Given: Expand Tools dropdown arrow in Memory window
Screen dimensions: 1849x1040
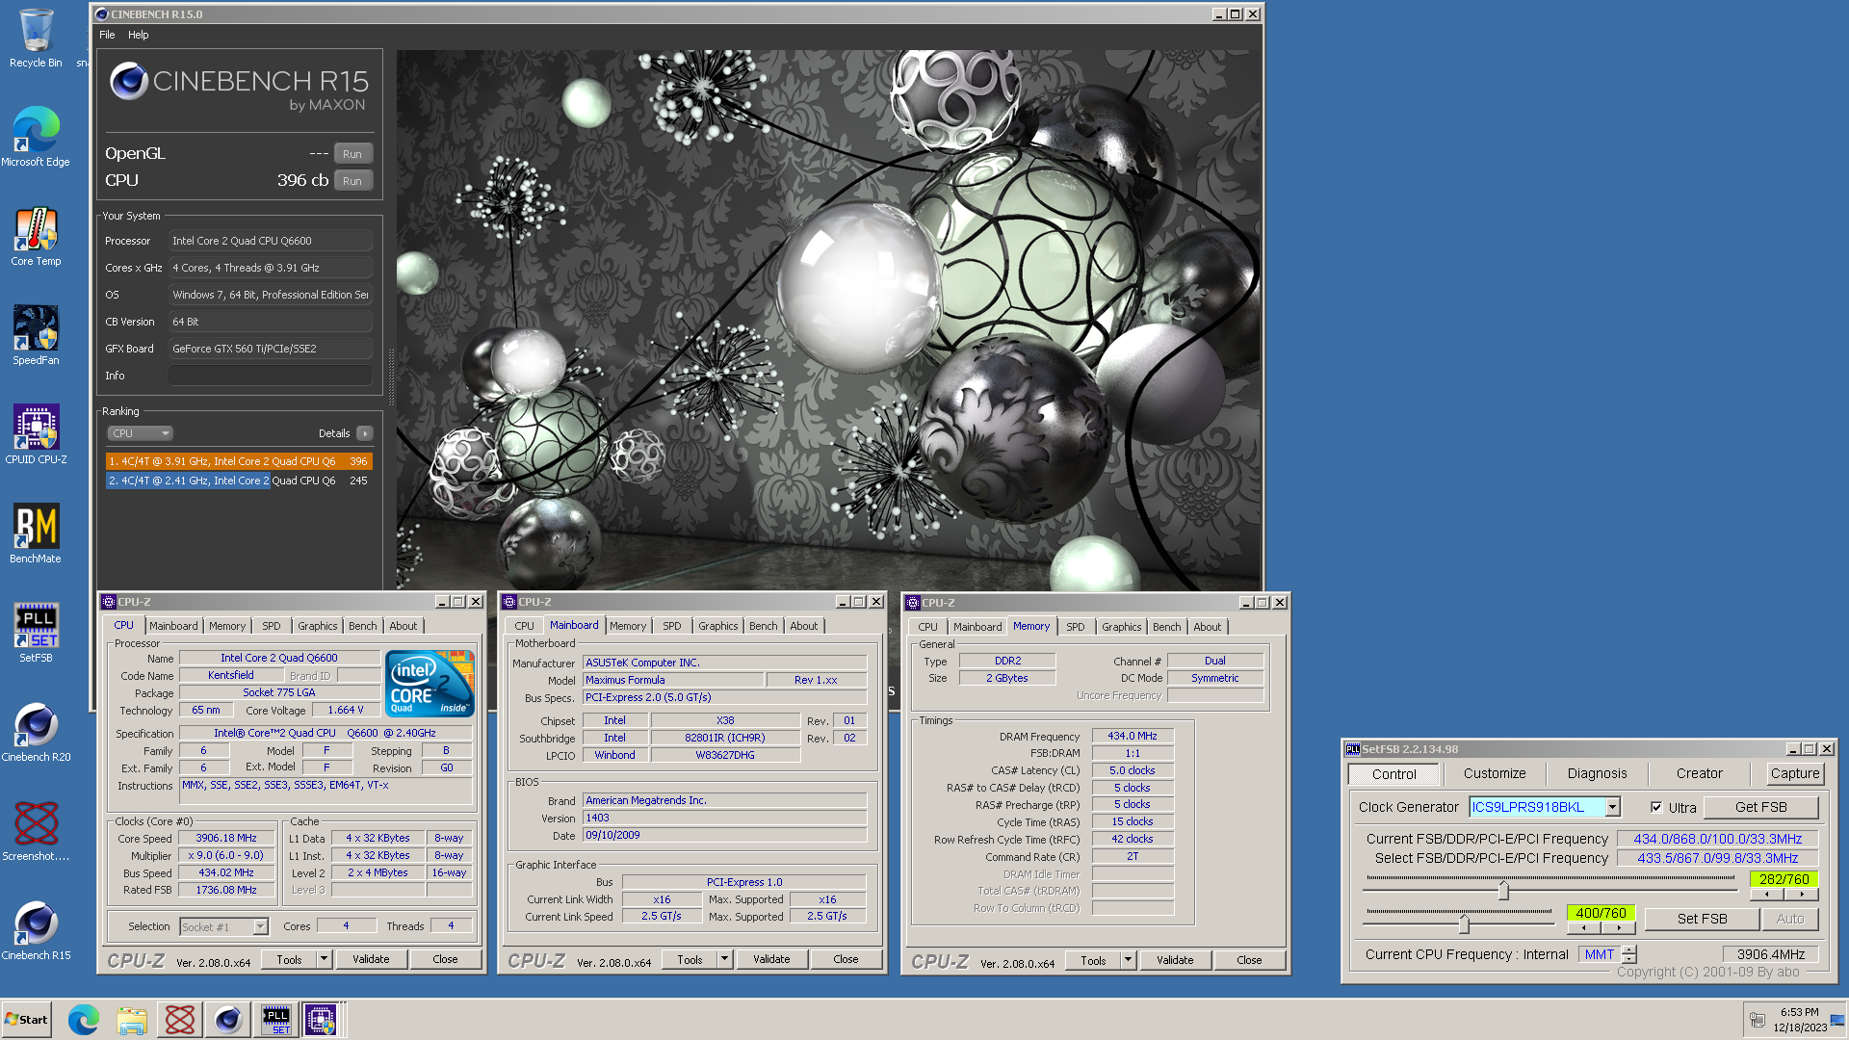Looking at the screenshot, I should (x=1129, y=960).
